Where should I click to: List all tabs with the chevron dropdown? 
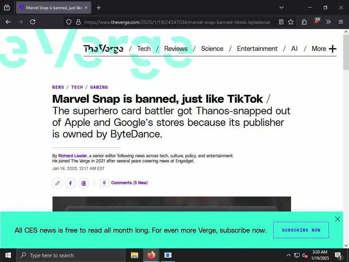point(281,8)
